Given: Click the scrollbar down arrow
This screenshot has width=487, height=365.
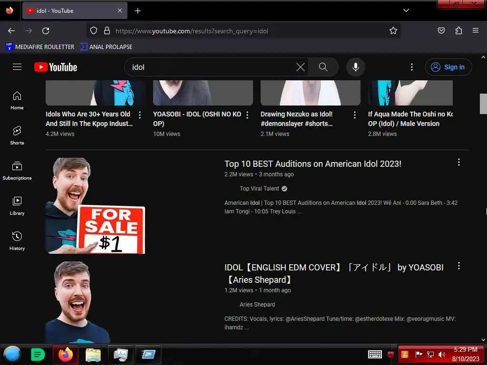Looking at the screenshot, I should coord(483,339).
